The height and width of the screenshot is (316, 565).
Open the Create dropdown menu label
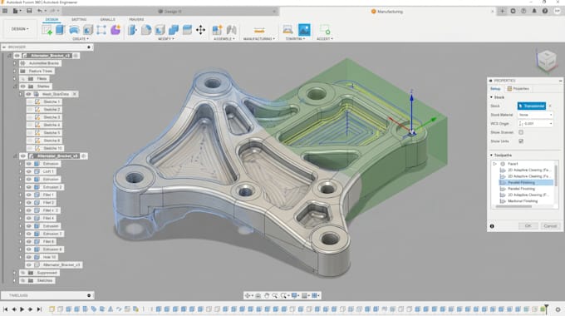pyautogui.click(x=81, y=38)
